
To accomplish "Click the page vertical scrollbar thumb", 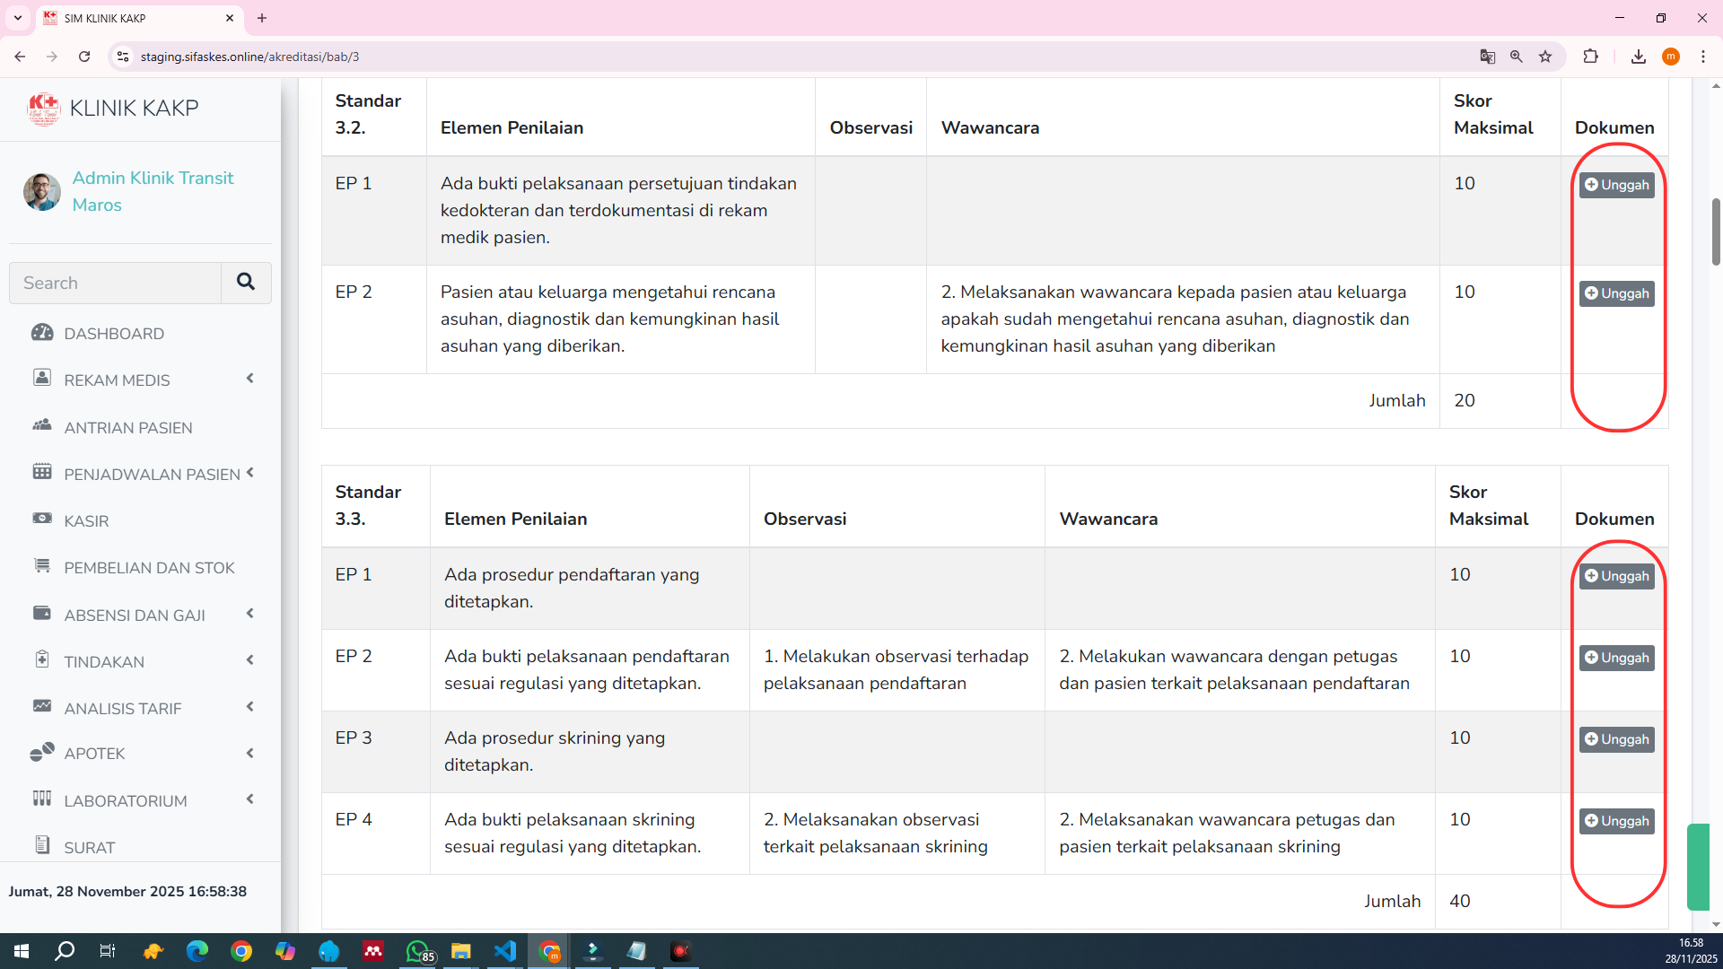I will (x=1716, y=231).
